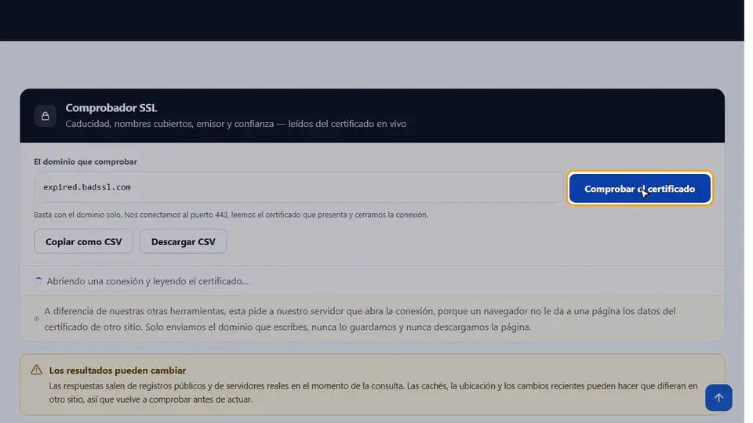The width and height of the screenshot is (753, 423).
Task: Click the small info icon beside the disclaimer text
Action: click(x=37, y=319)
